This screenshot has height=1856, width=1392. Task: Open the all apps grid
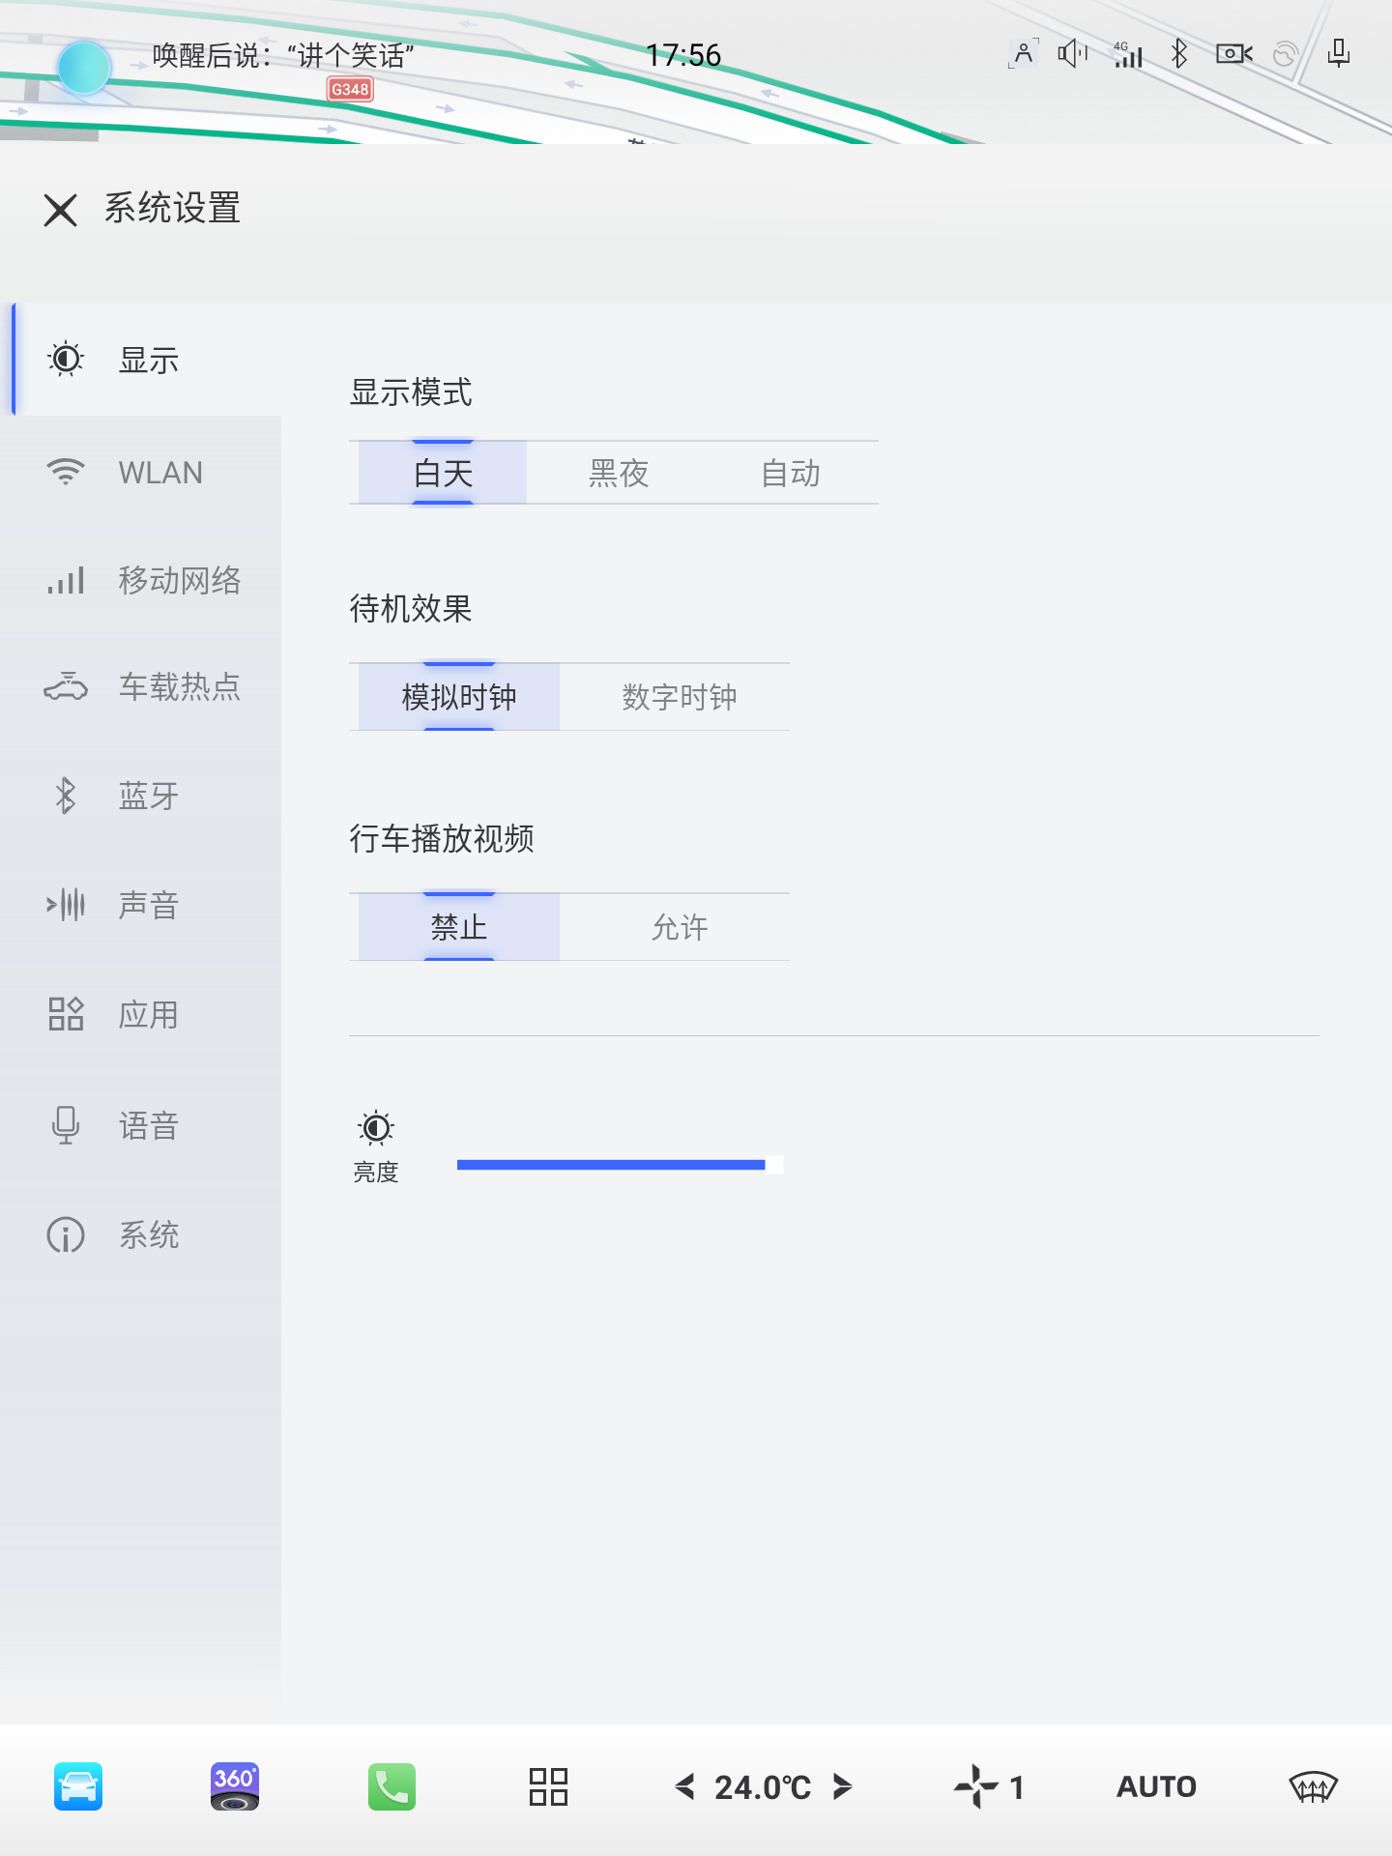pyautogui.click(x=548, y=1786)
